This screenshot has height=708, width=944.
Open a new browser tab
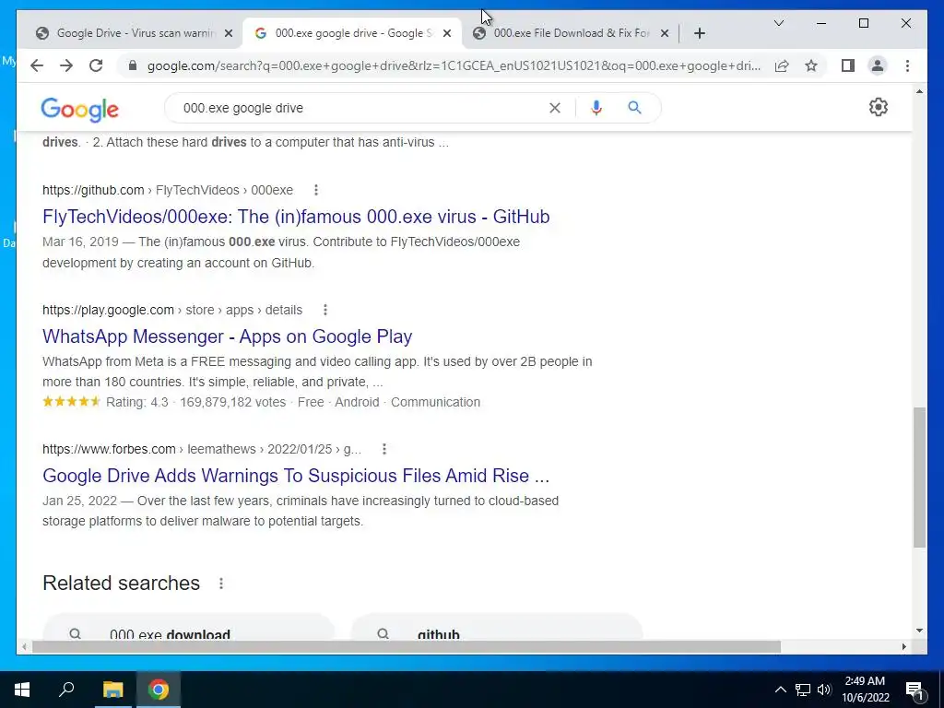tap(699, 33)
